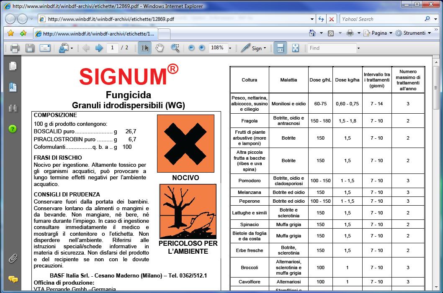Image resolution: width=443 pixels, height=293 pixels.
Task: Click the NOCIVO hazard symbol image
Action: (185, 143)
